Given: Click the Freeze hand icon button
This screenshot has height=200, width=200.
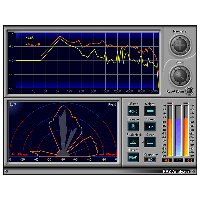Looking at the screenshot, I should 133,127.
